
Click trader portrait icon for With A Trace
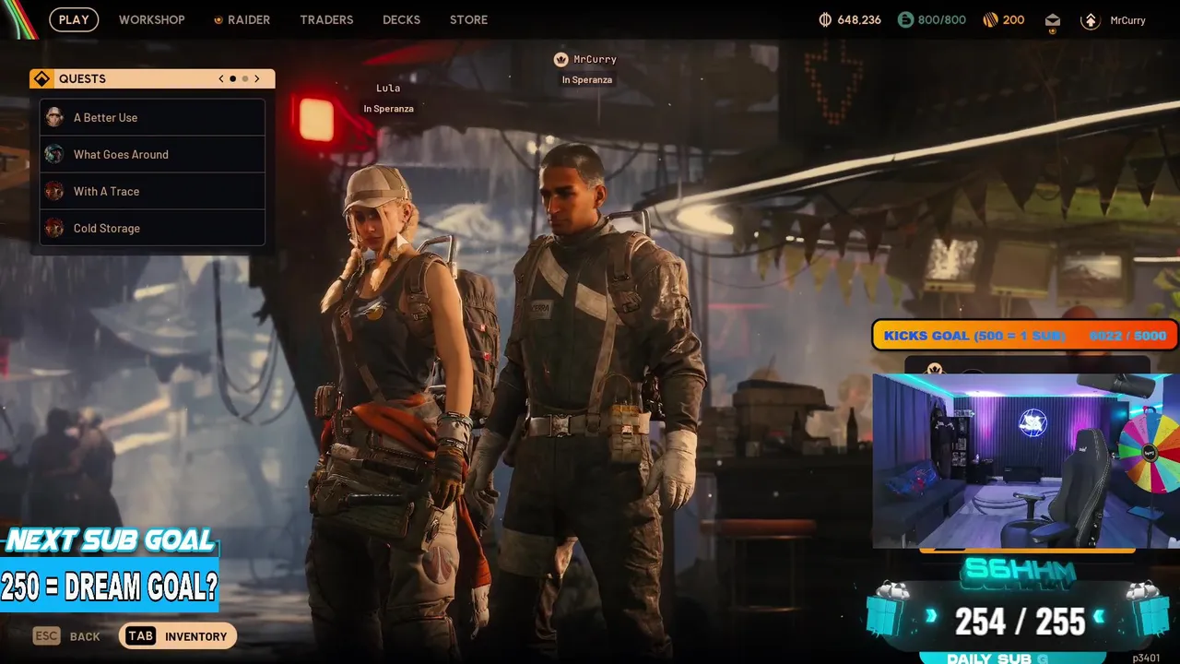pyautogui.click(x=54, y=191)
